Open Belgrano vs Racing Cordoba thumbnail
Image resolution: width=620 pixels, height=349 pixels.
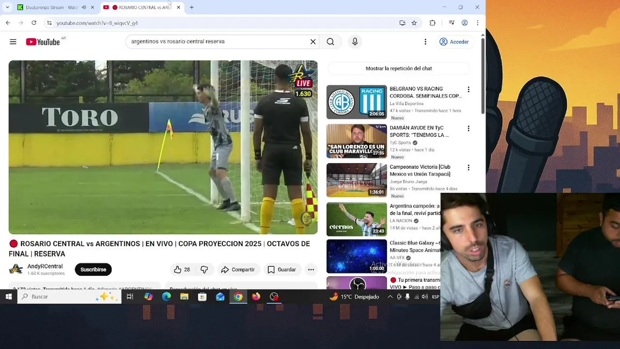(x=356, y=102)
